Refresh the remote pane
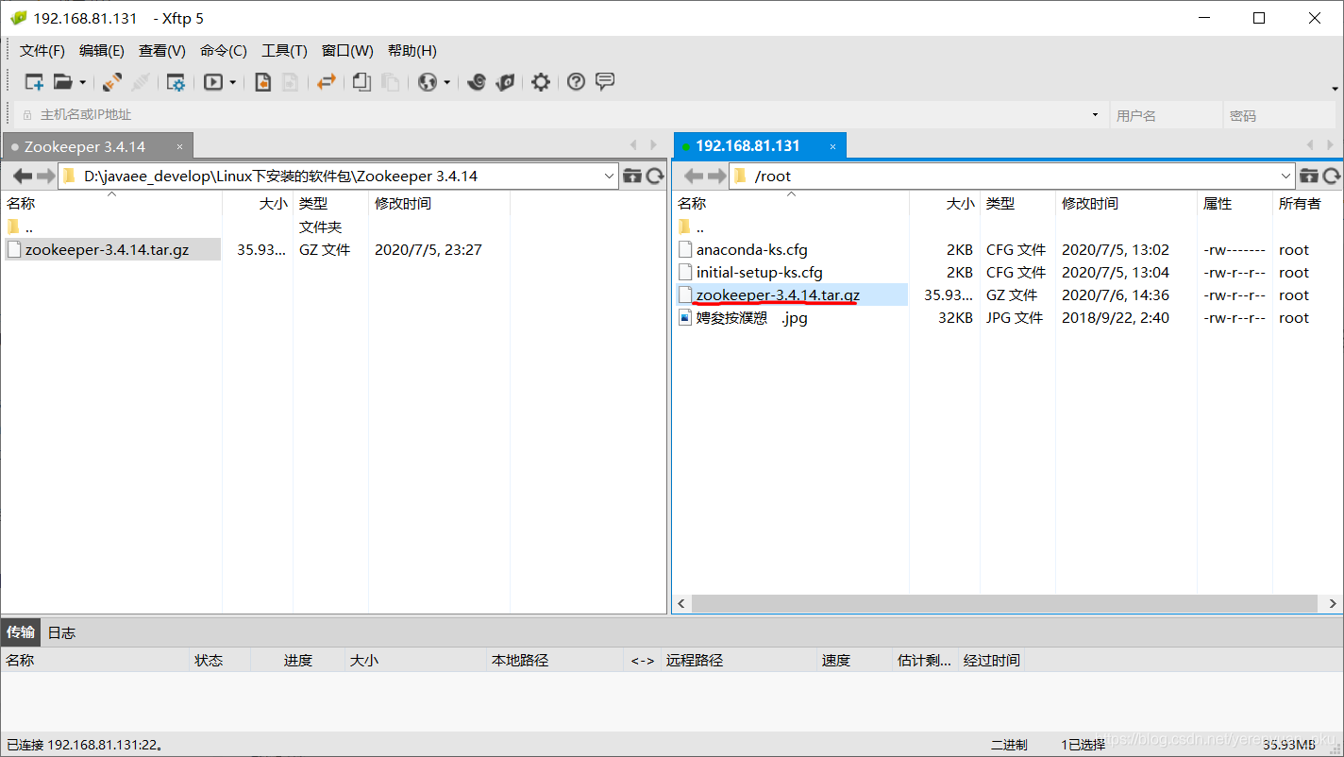The width and height of the screenshot is (1344, 757). pyautogui.click(x=1332, y=176)
